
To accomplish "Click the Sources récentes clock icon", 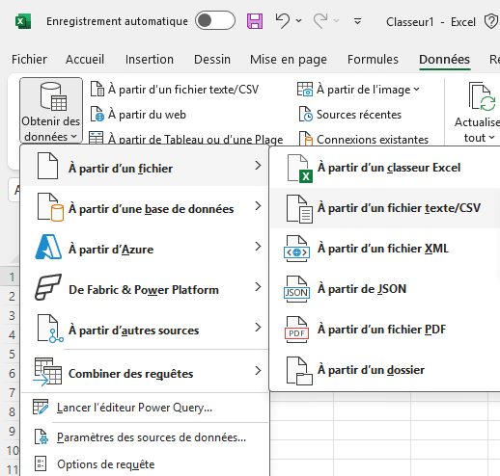I will (306, 115).
